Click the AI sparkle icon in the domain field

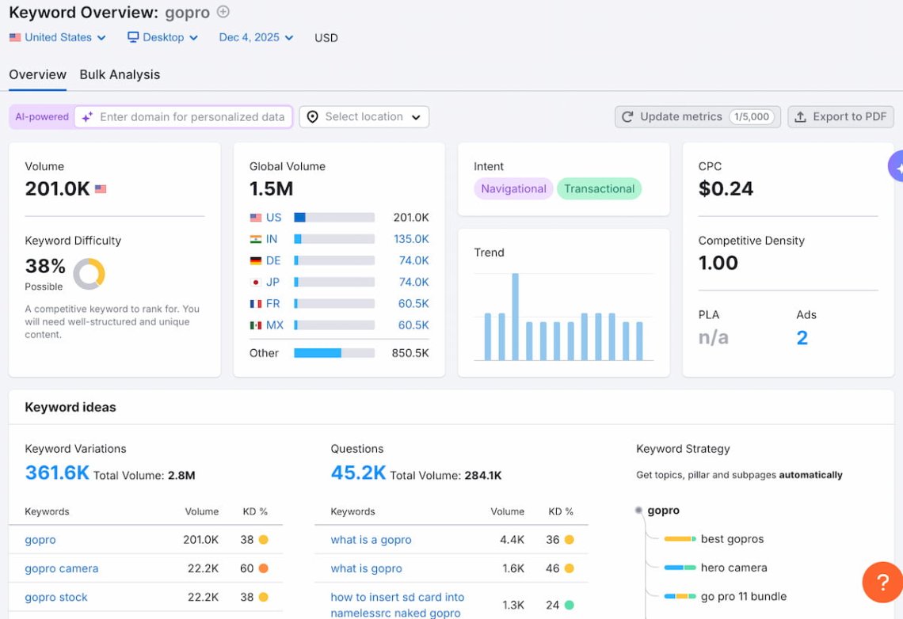[x=87, y=116]
